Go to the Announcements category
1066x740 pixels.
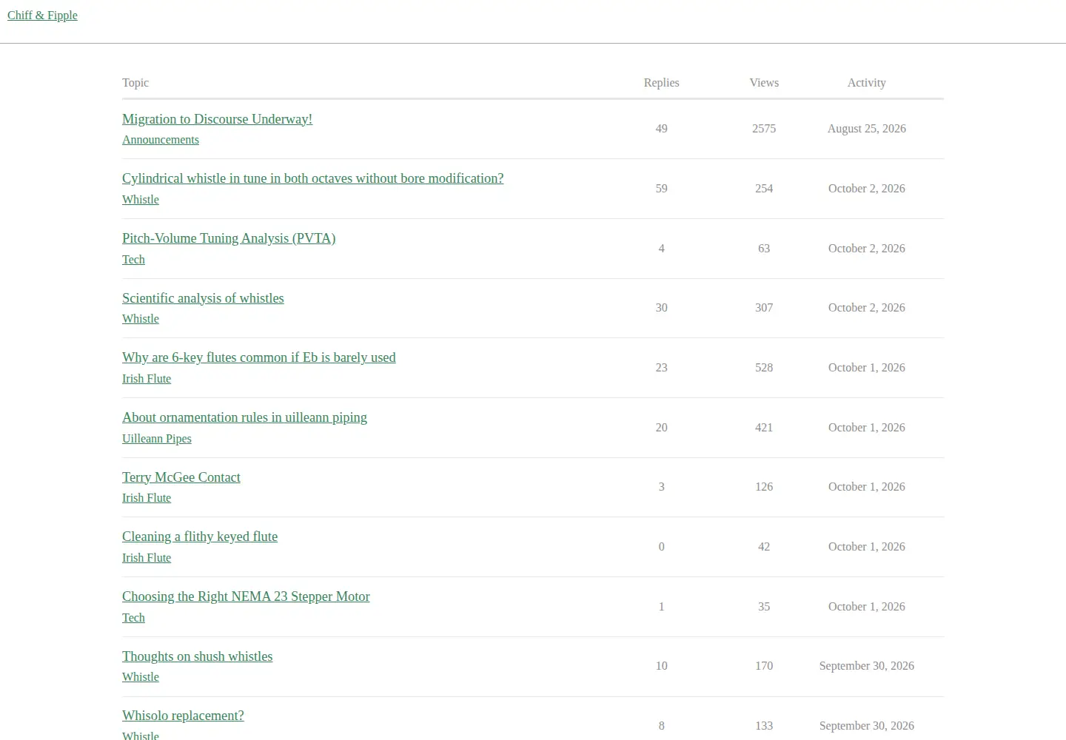(161, 140)
